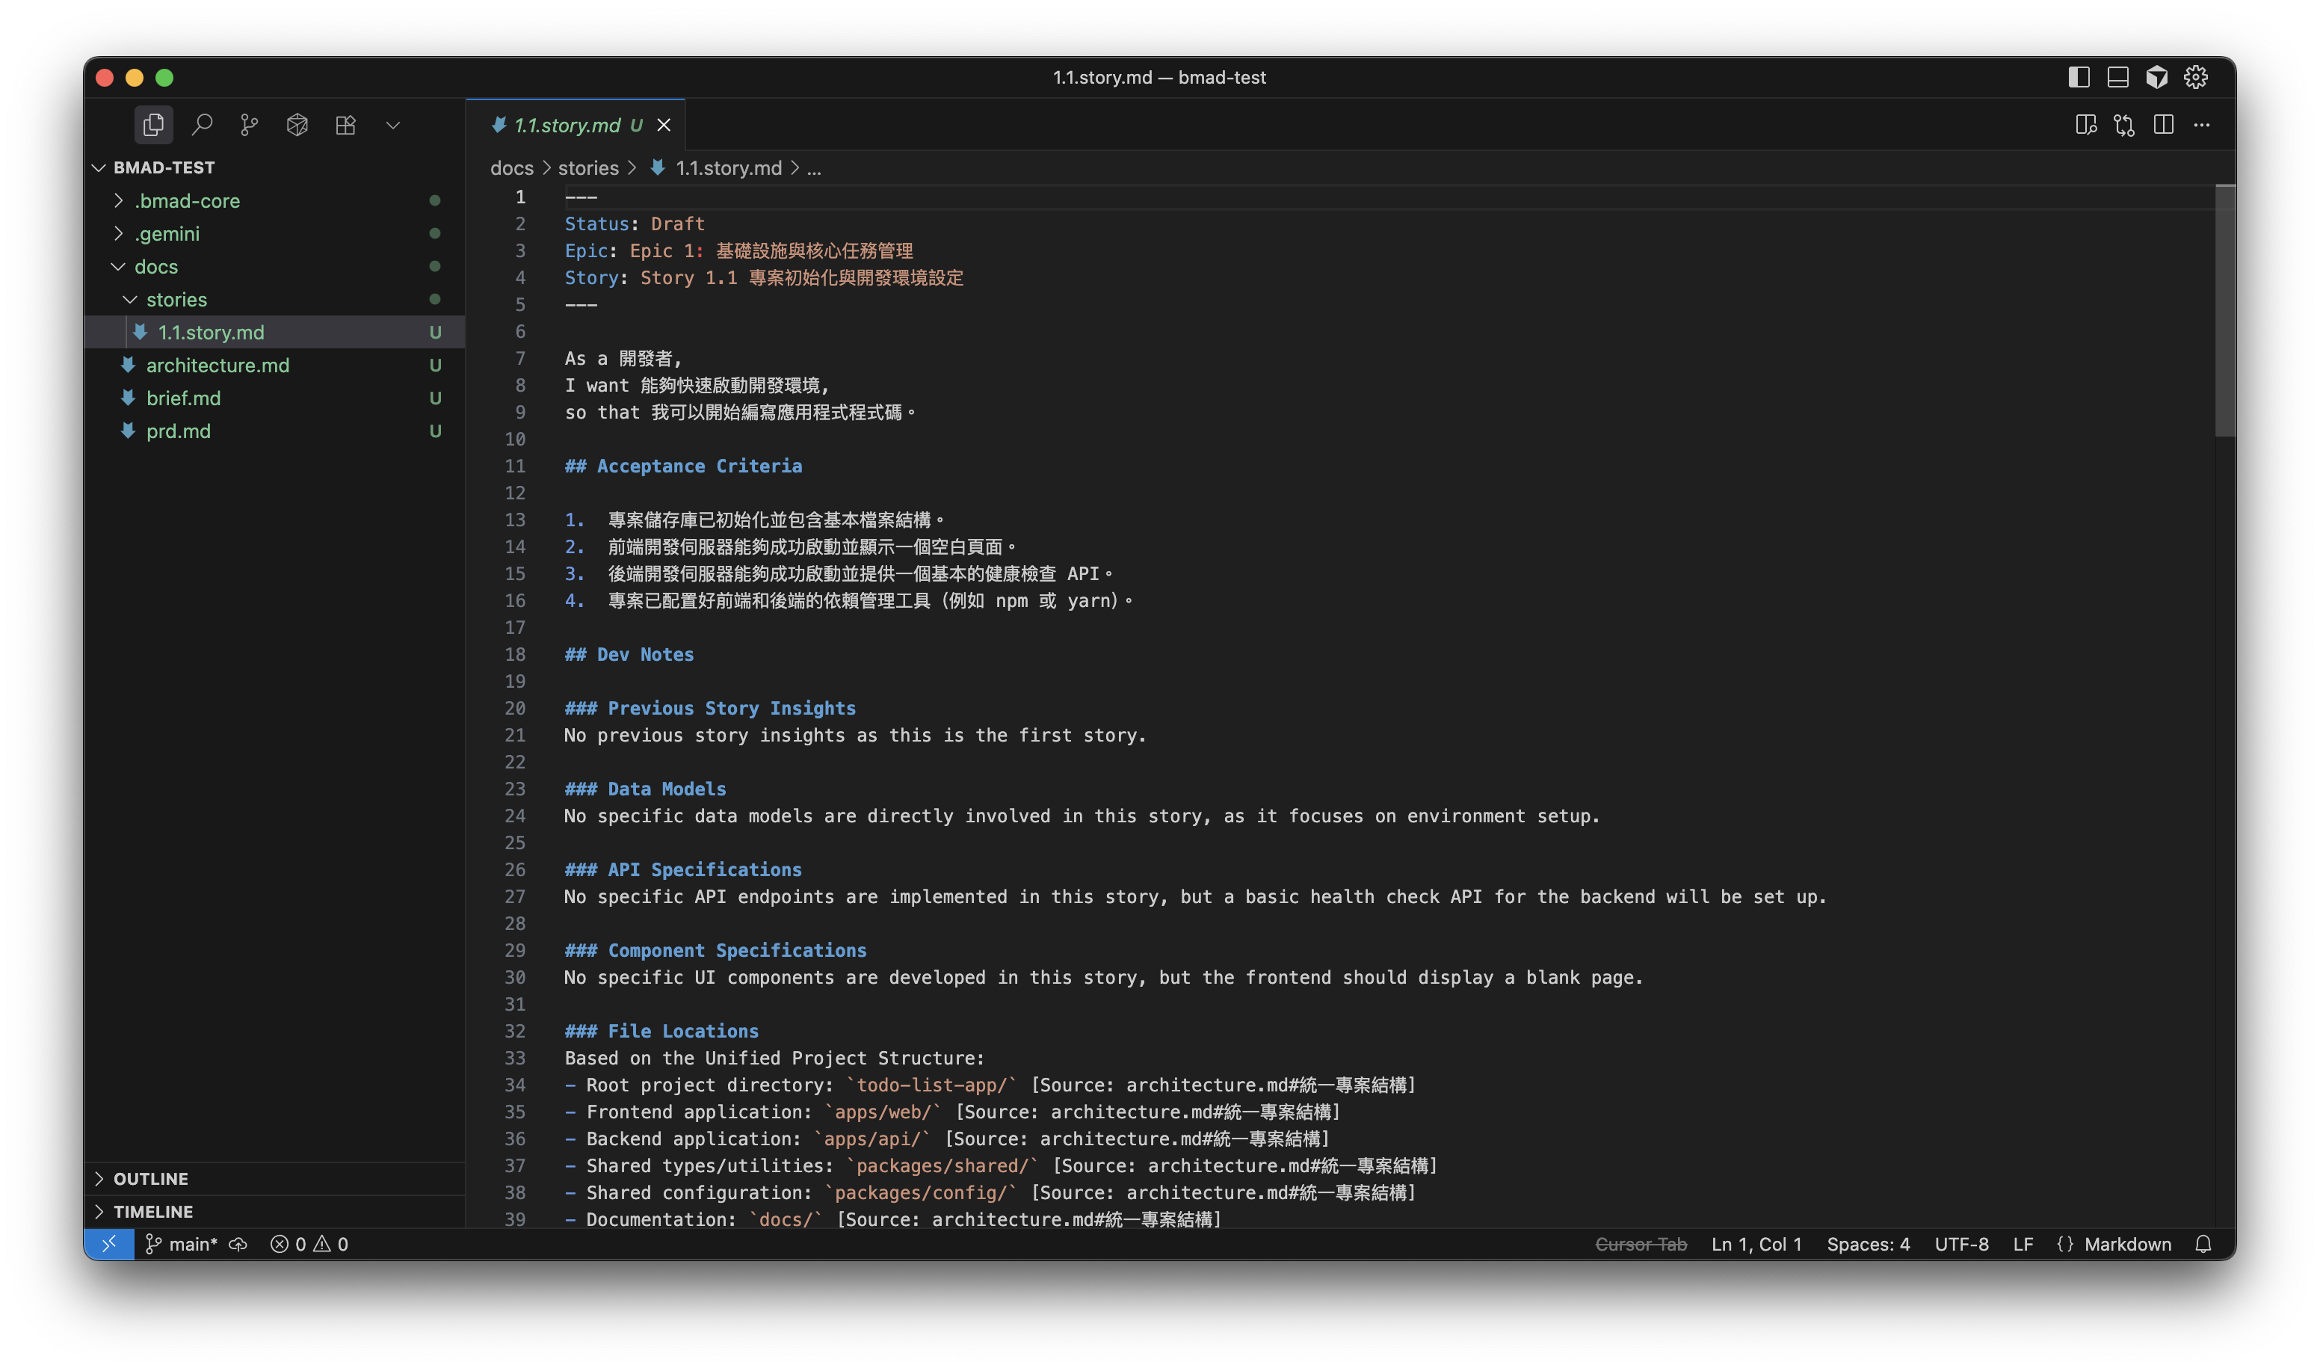
Task: Change indentation via Spaces: 4
Action: coord(1869,1243)
